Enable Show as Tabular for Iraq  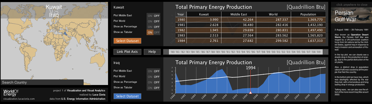tap(153, 88)
